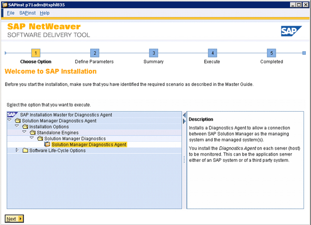Collapse the Solution Manager Diagnostics Agent root node
Screen dimensions: 311x225
9,120
